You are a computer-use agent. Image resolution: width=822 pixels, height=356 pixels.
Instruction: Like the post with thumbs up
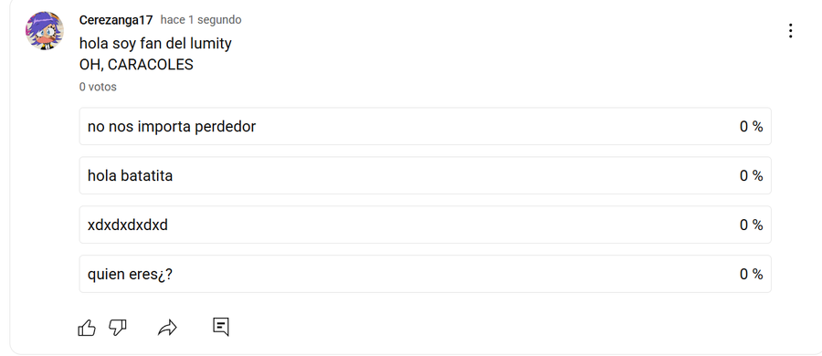(87, 328)
